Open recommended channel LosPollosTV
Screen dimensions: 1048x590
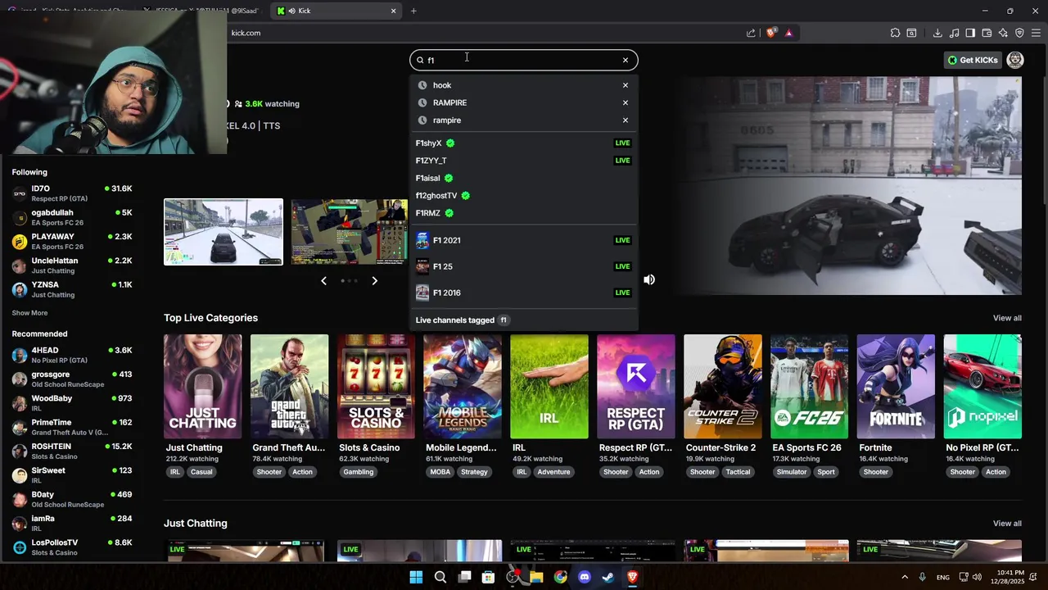tap(72, 547)
